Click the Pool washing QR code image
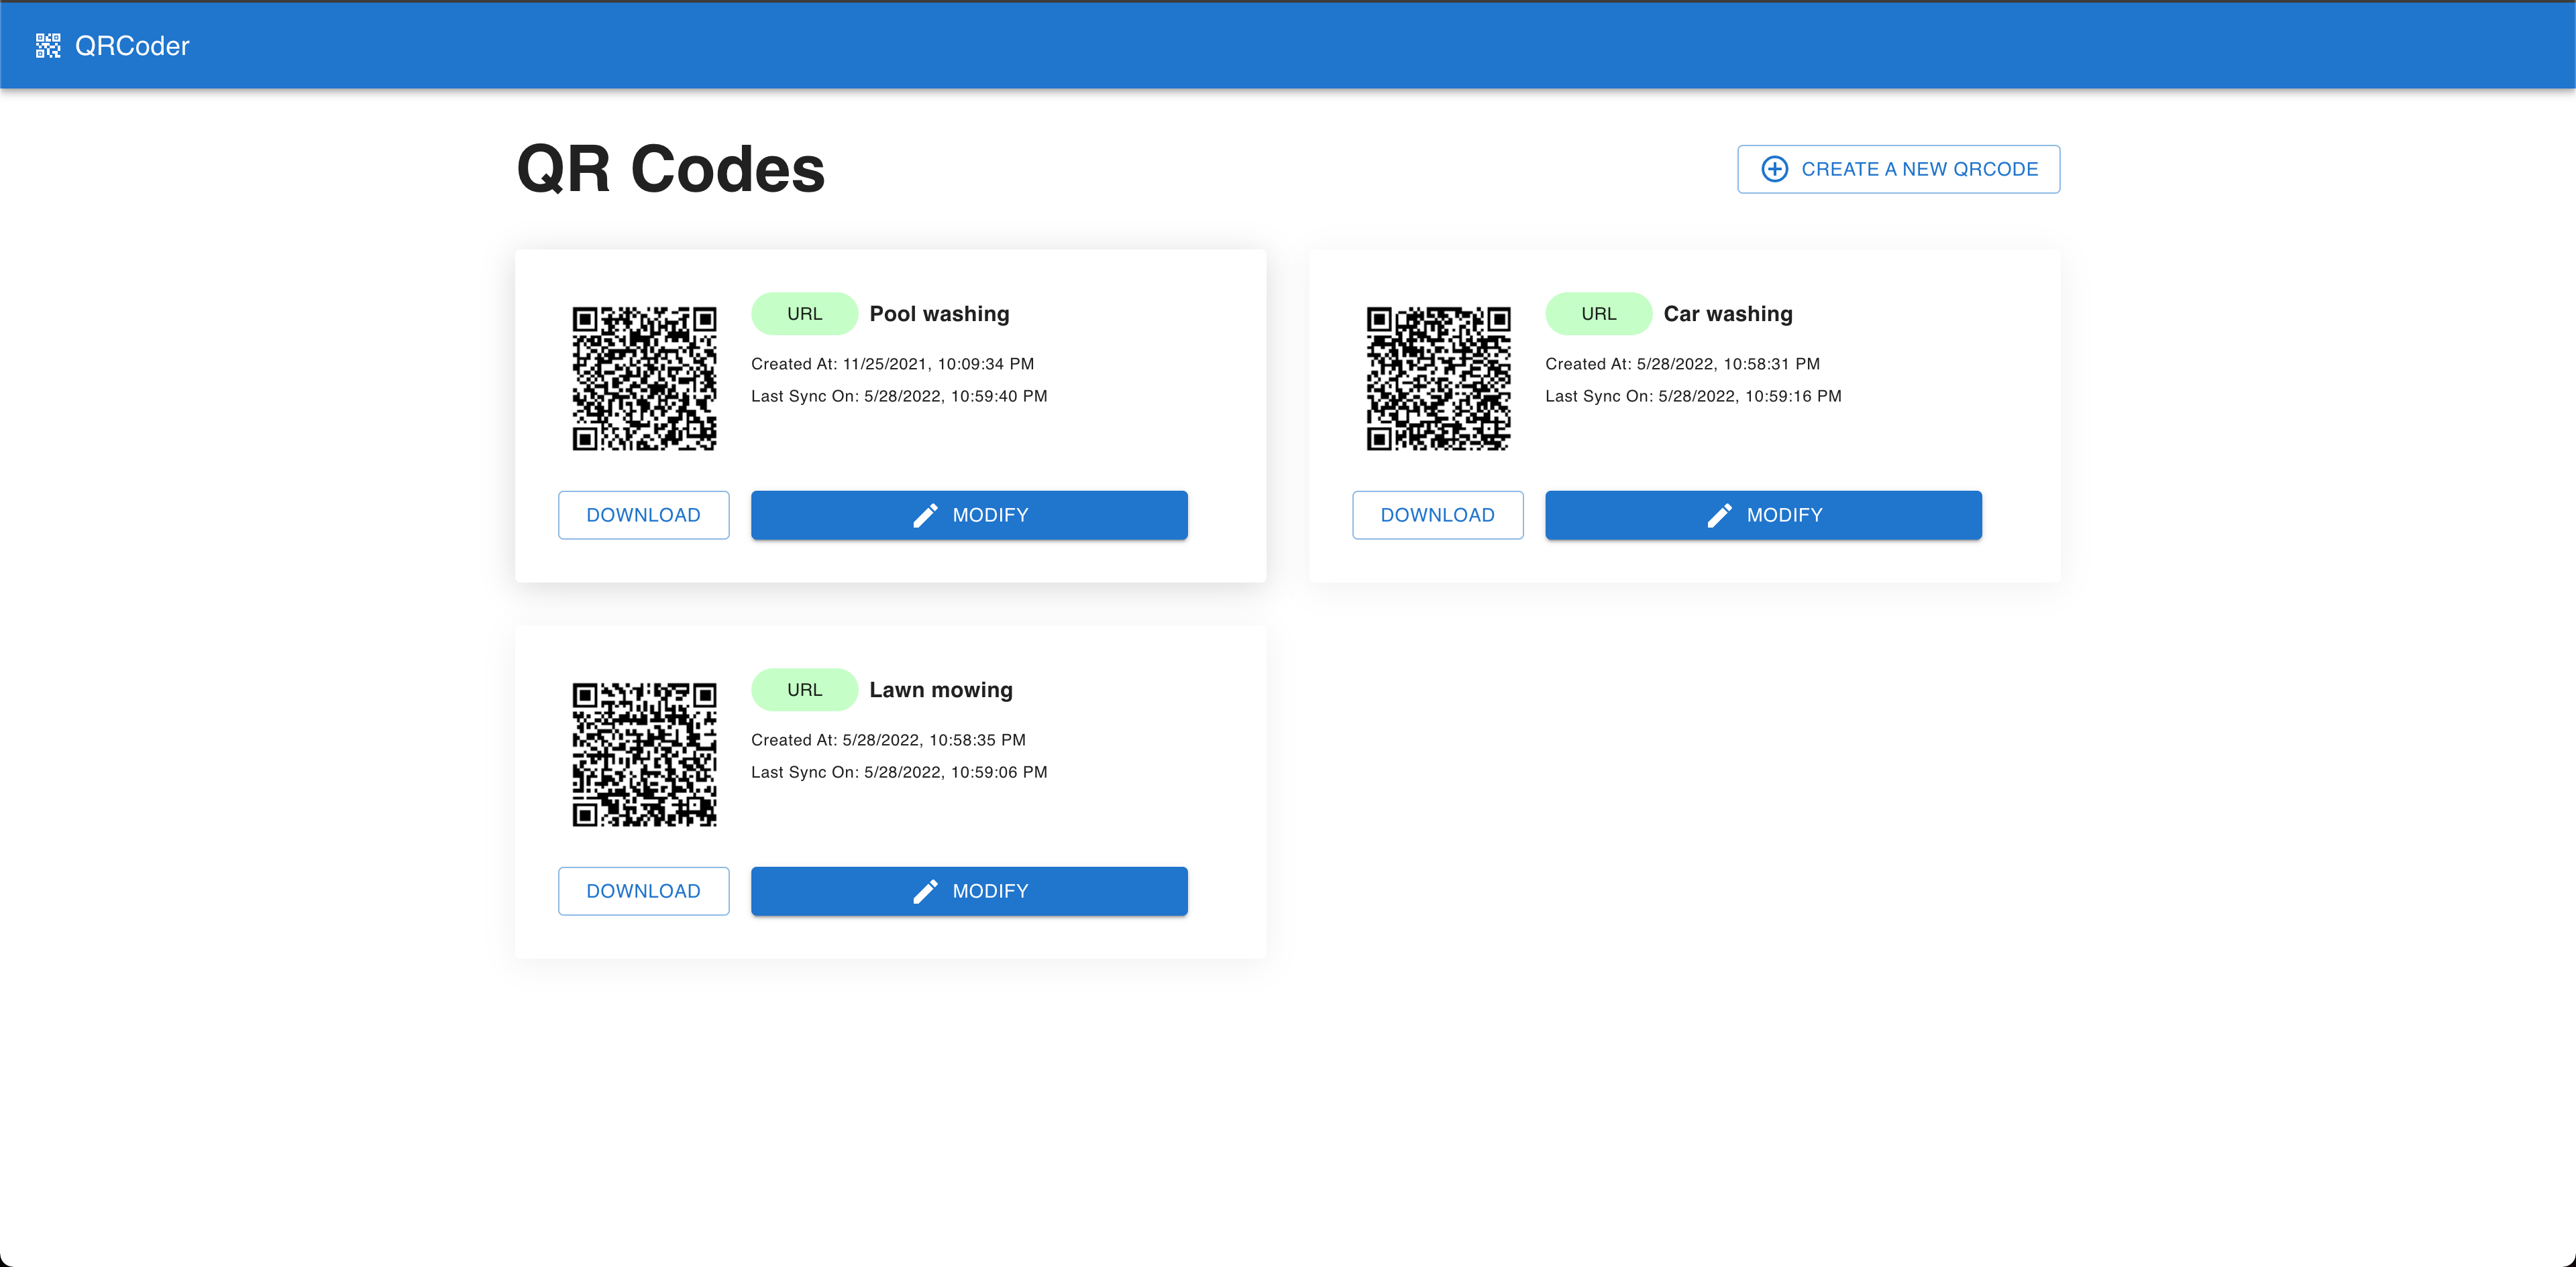The image size is (2576, 1267). click(644, 377)
